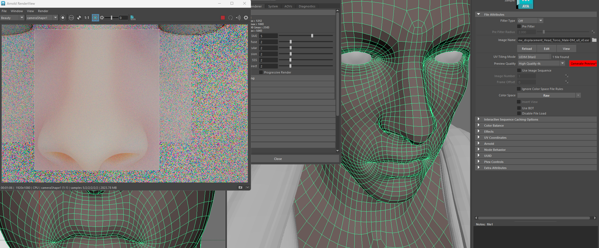Screen dimensions: 599x248
Task: Toggle the alpha checker circle icon
Action: coord(79,18)
